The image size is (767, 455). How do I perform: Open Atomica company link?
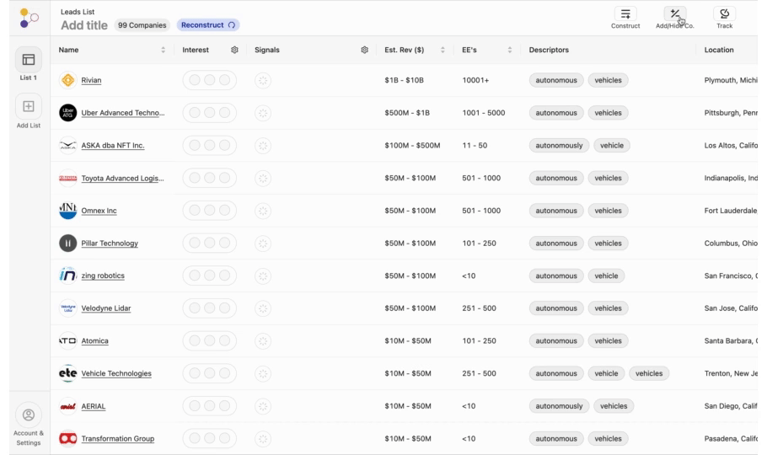(x=94, y=340)
